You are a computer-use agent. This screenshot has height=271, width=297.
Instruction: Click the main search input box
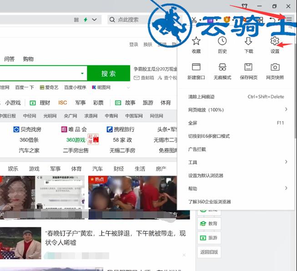[x=43, y=74]
